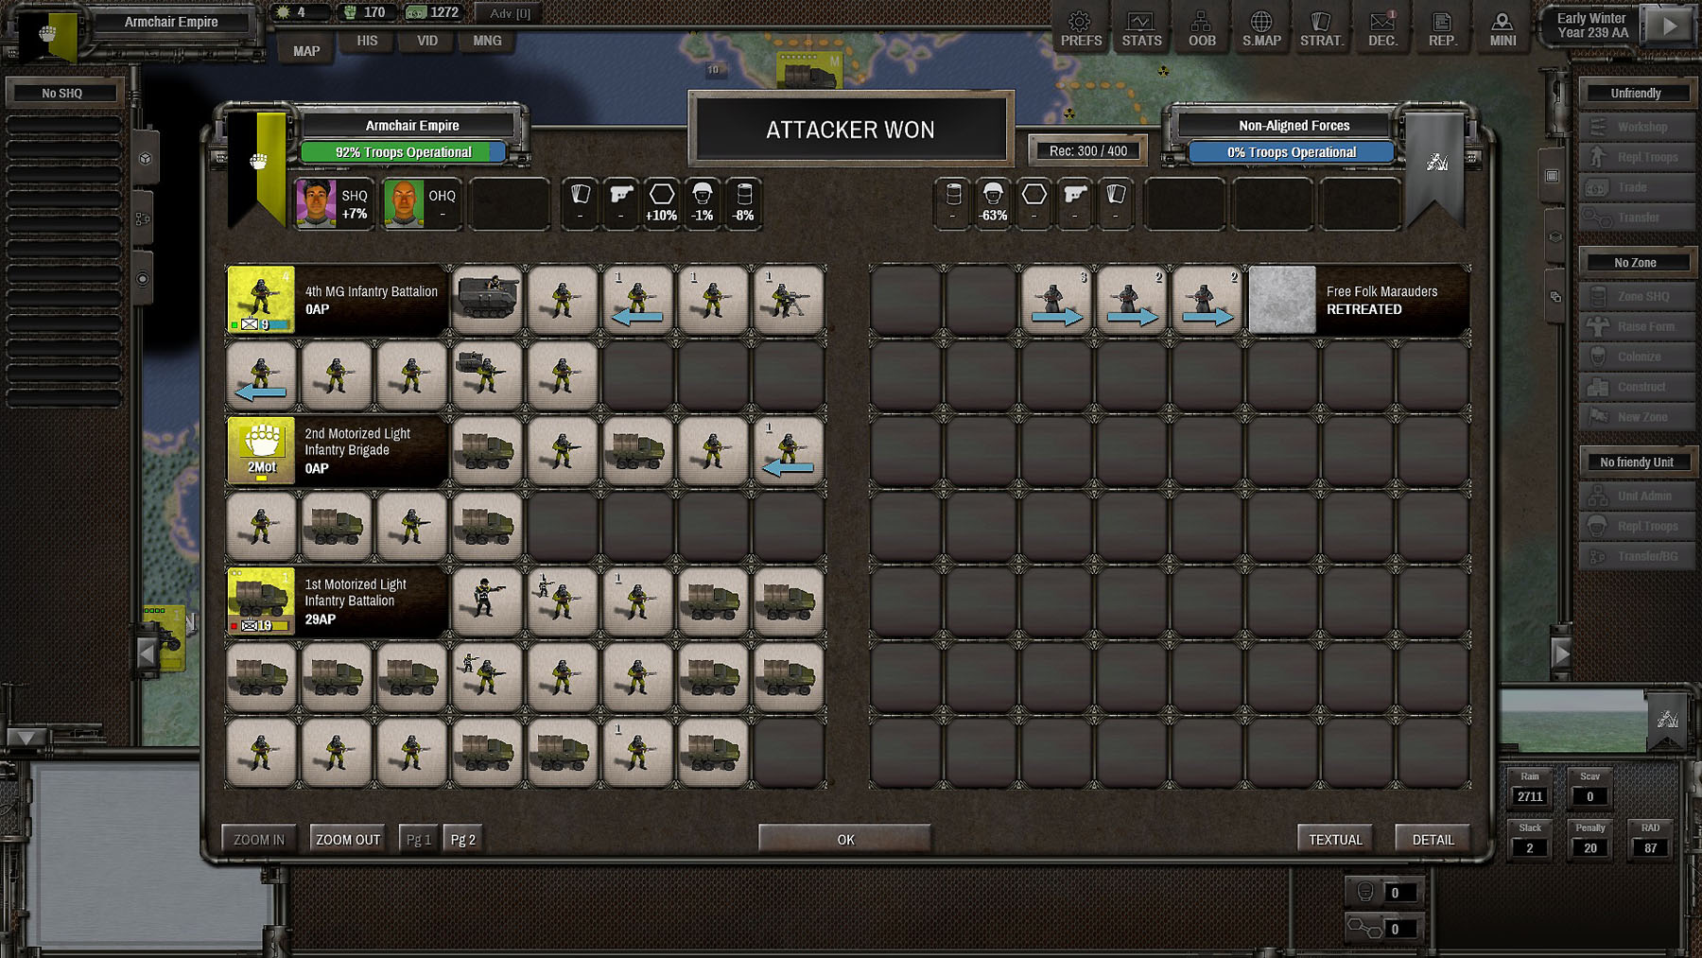Click the Slack value 2
This screenshot has height=958, width=1702.
coord(1530,847)
